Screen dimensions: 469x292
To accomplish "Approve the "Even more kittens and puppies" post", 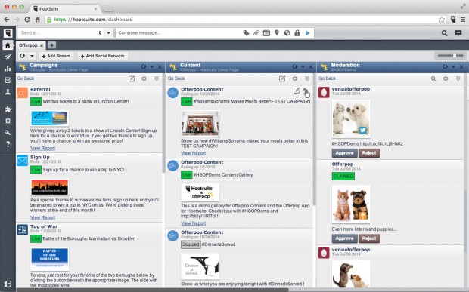I will point(344,238).
